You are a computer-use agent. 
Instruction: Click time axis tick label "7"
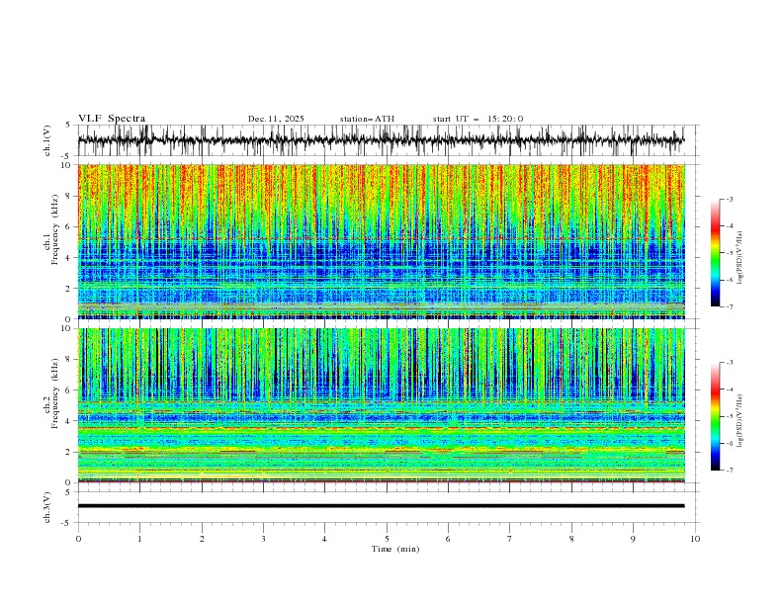(x=510, y=539)
